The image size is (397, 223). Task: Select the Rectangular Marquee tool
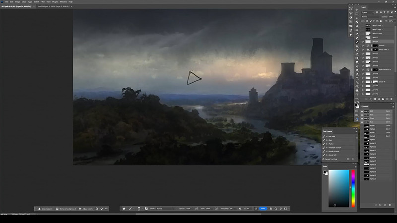pos(357,14)
